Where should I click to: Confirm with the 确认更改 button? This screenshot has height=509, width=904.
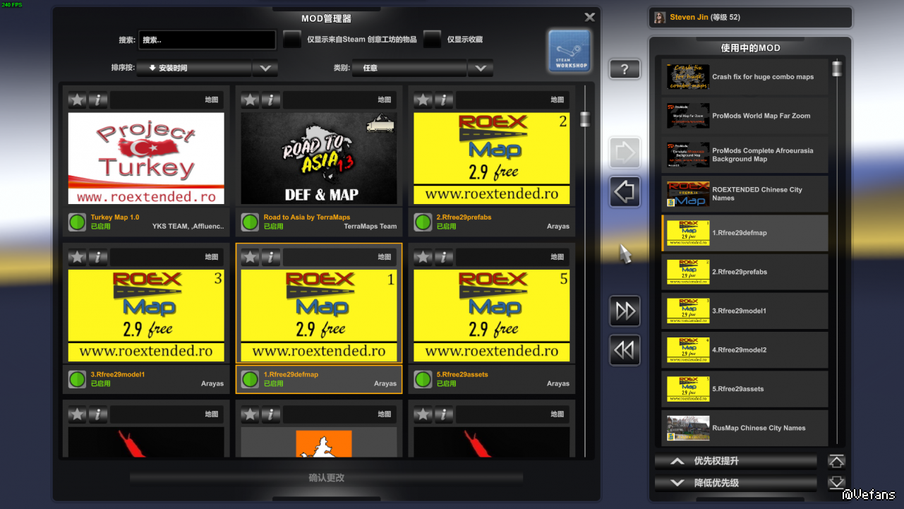[326, 478]
